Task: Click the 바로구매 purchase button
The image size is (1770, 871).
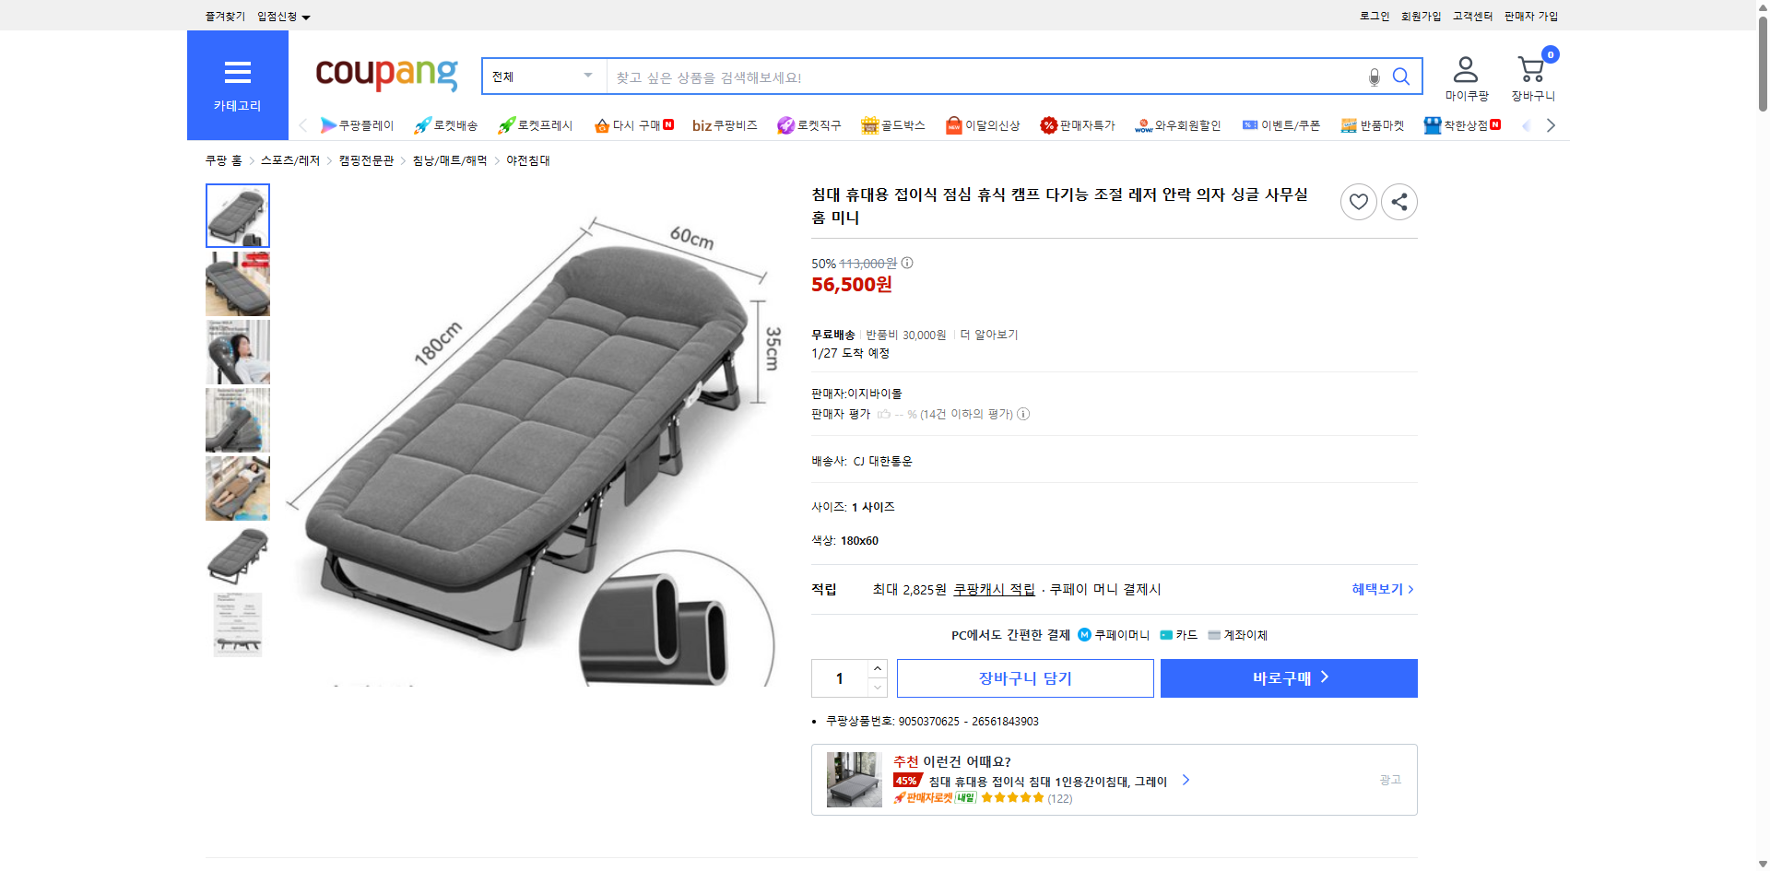Action: pos(1288,677)
